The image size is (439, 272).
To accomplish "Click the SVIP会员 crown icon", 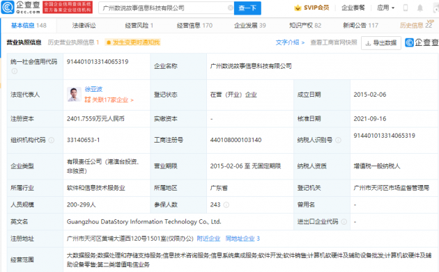I will pos(298,8).
